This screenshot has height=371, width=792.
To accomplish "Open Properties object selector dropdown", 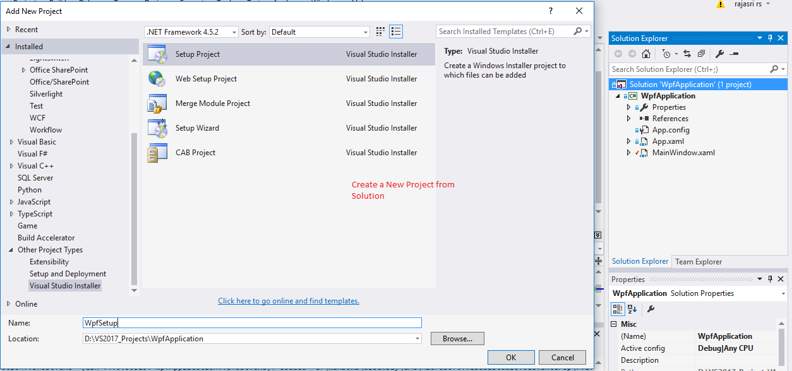I will 783,293.
